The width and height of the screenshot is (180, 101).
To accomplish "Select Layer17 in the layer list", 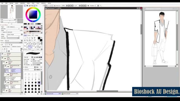I will pos(13,87).
